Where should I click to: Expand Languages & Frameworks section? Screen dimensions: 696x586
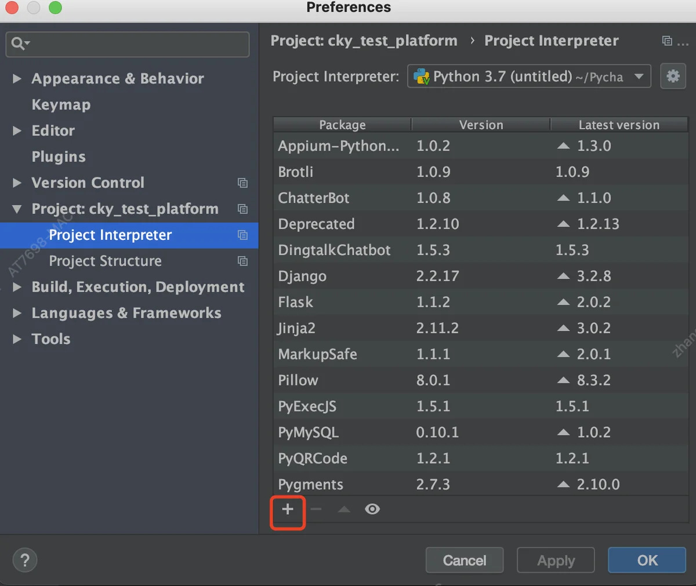click(x=17, y=314)
